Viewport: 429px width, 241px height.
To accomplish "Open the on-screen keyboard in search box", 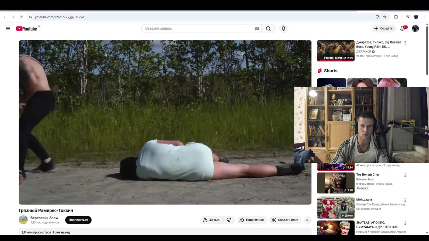I will point(257,28).
